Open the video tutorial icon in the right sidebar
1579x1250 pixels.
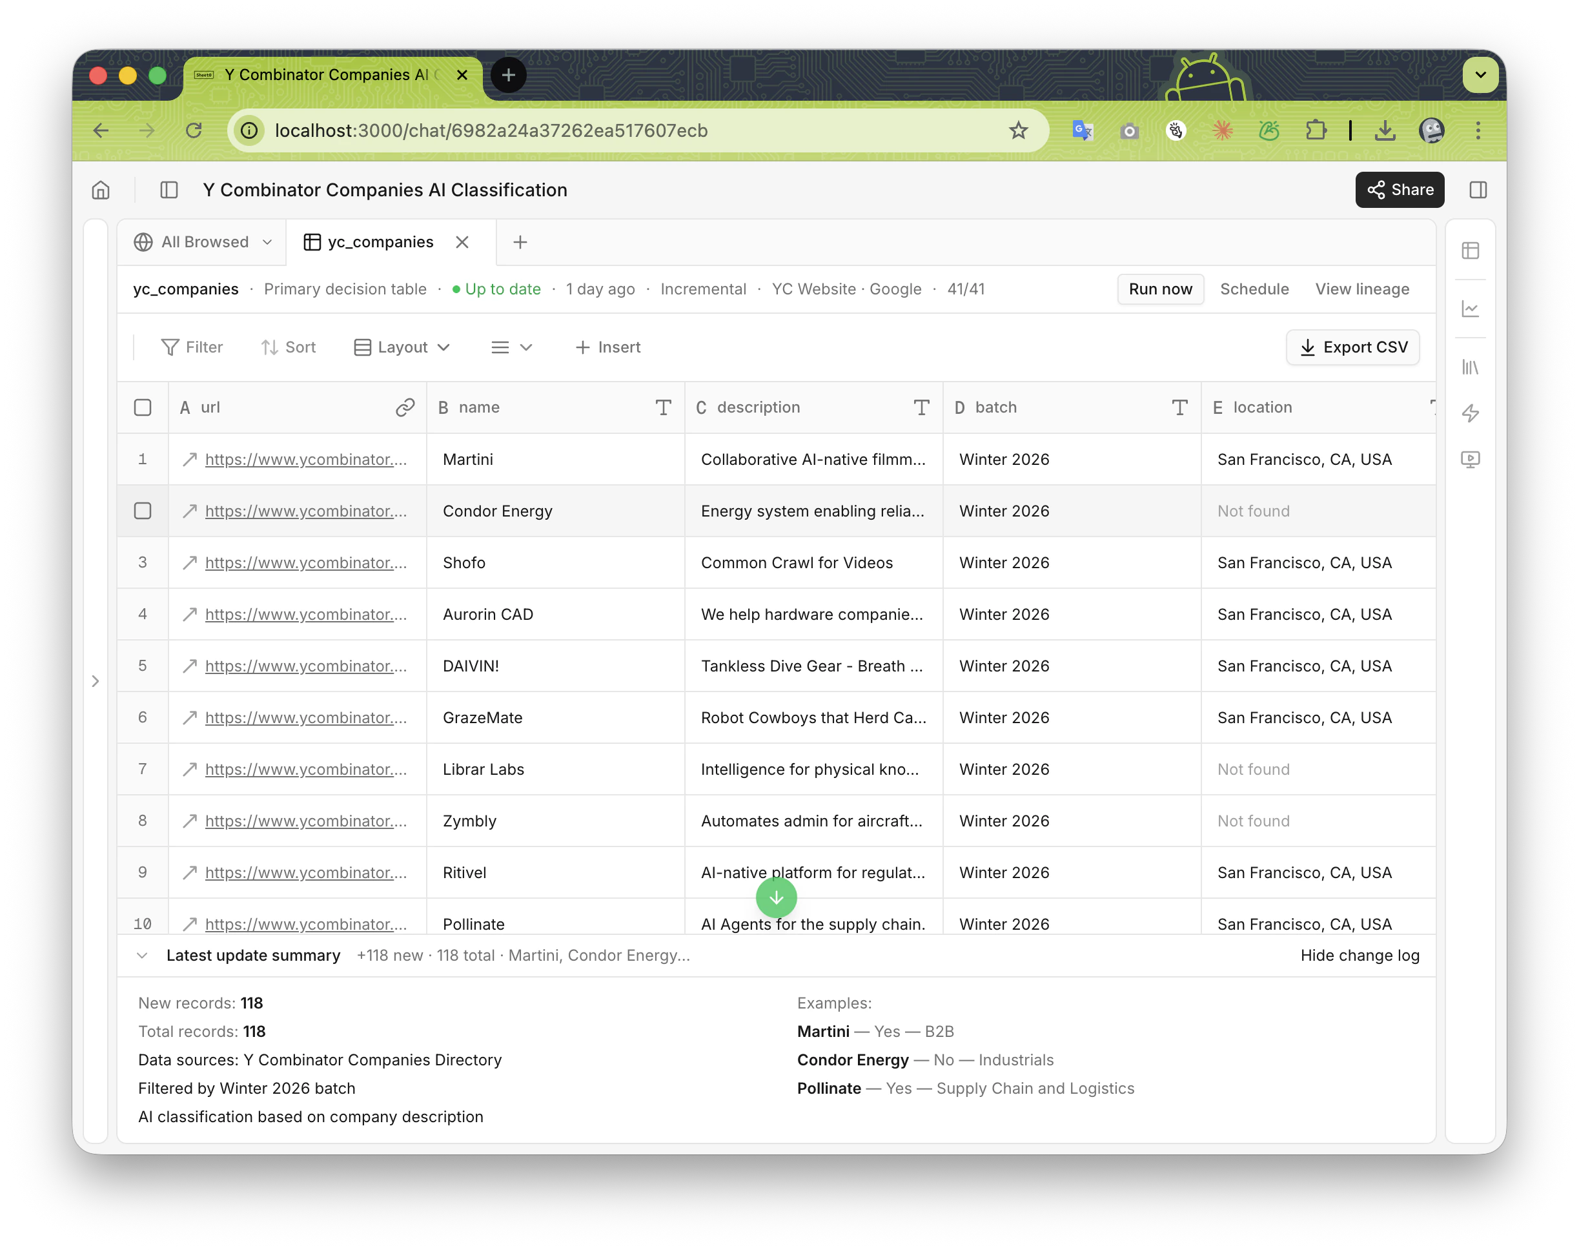[1471, 460]
